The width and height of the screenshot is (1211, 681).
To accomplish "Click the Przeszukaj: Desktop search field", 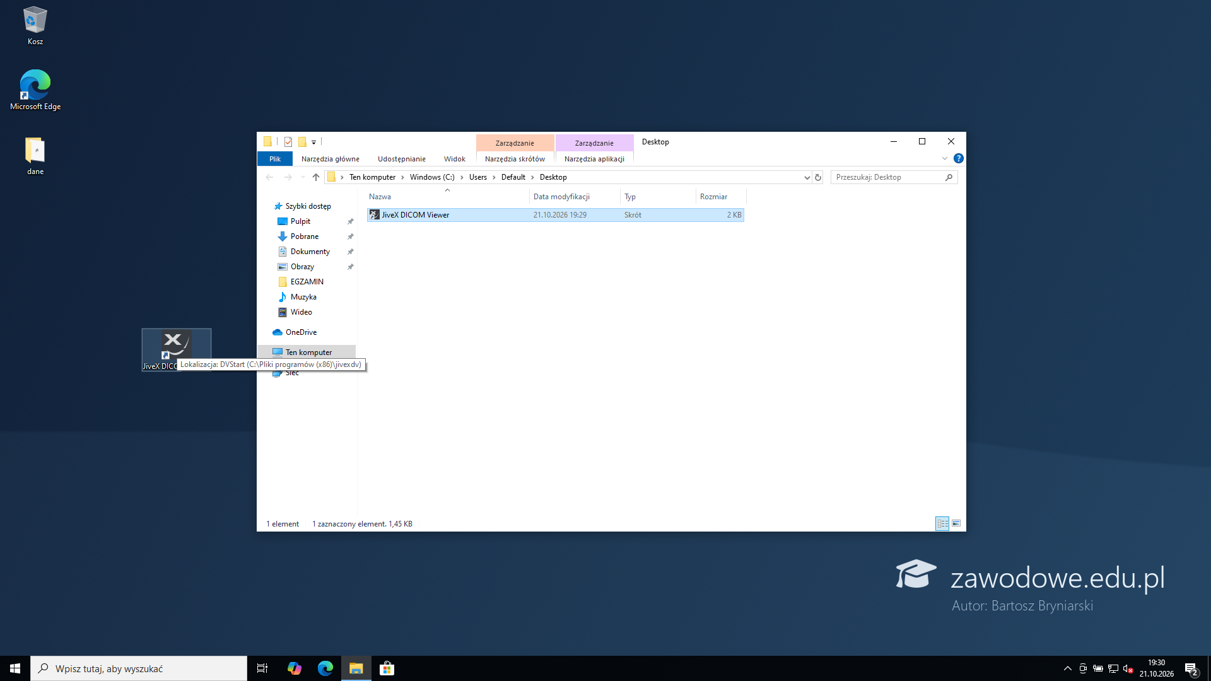I will (x=894, y=177).
